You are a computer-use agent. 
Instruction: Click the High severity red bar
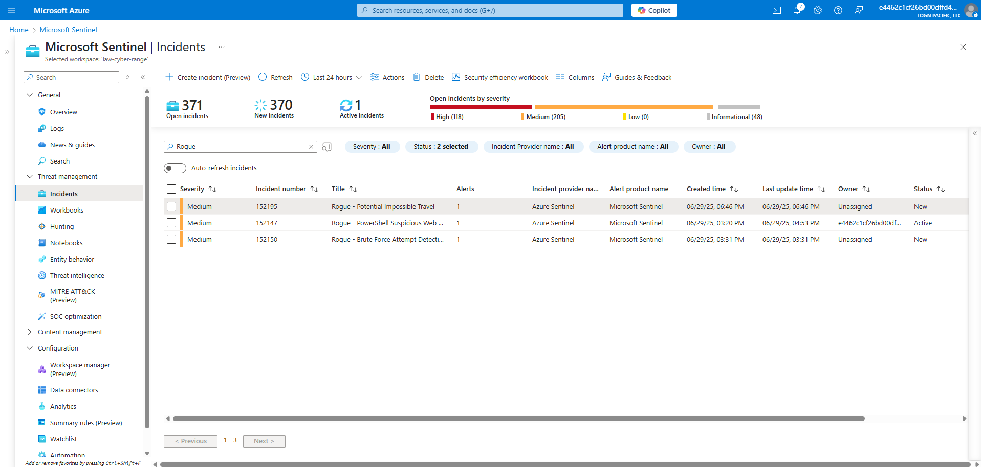481,107
